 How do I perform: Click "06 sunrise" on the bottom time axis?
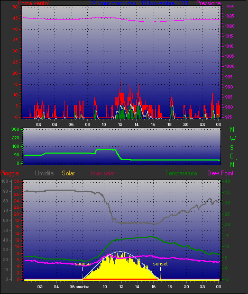(79, 287)
